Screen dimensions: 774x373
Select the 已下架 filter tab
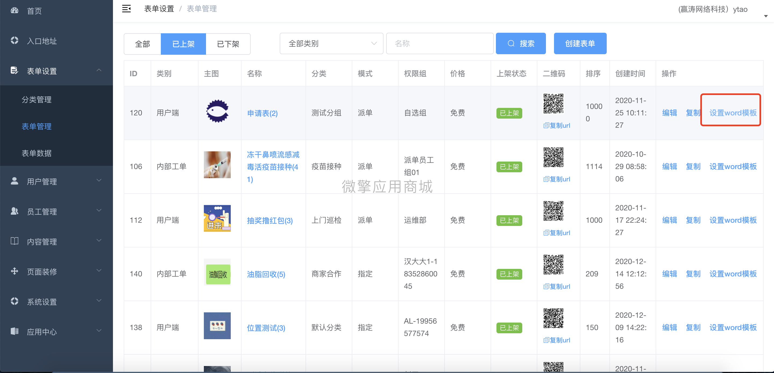(x=228, y=44)
